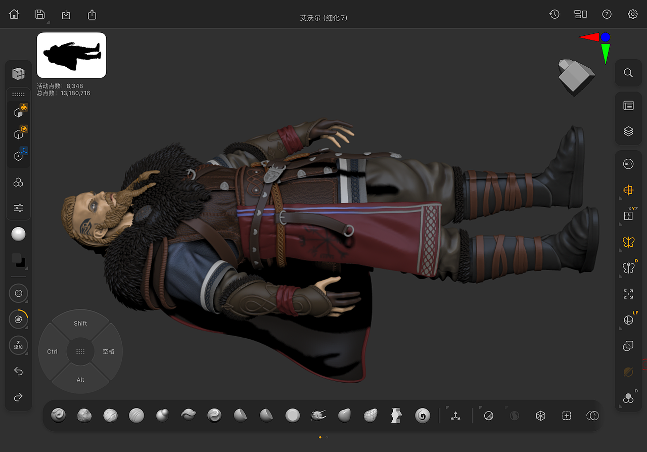Select the second rough rocky brush
The height and width of the screenshot is (452, 647).
(x=84, y=416)
